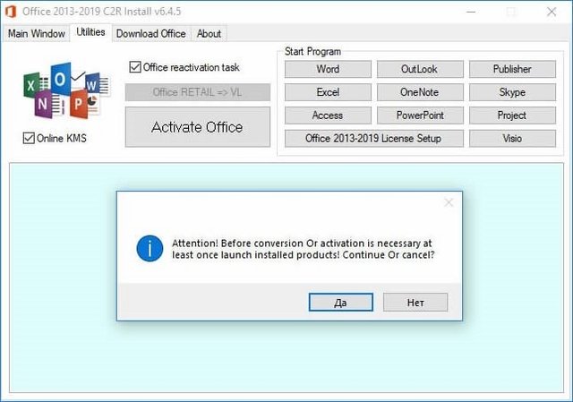Open Office 2013-2019 License Setup
Screen dimensions: 573x402
[374, 139]
